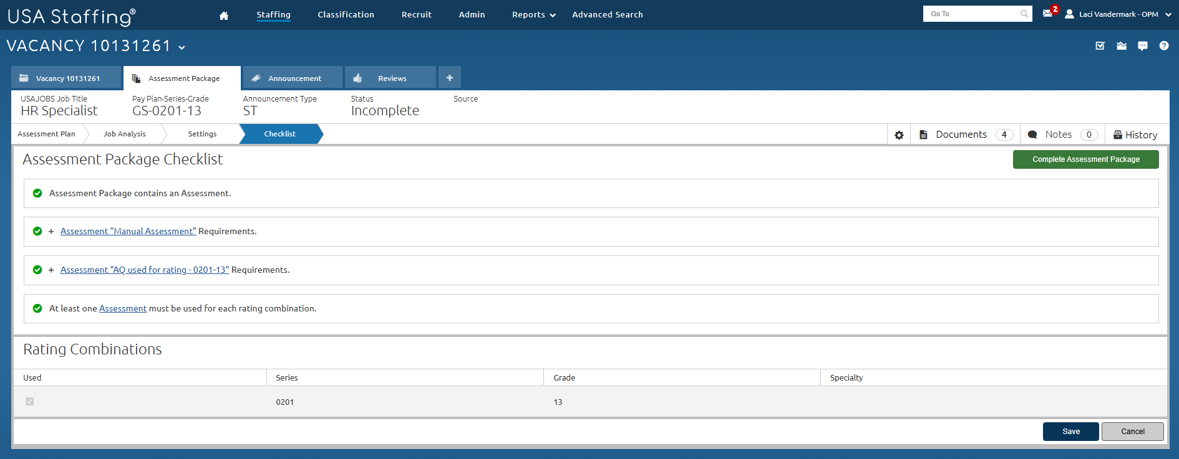The width and height of the screenshot is (1179, 459).
Task: Open the comment bubble icon in header
Action: pos(1143,45)
